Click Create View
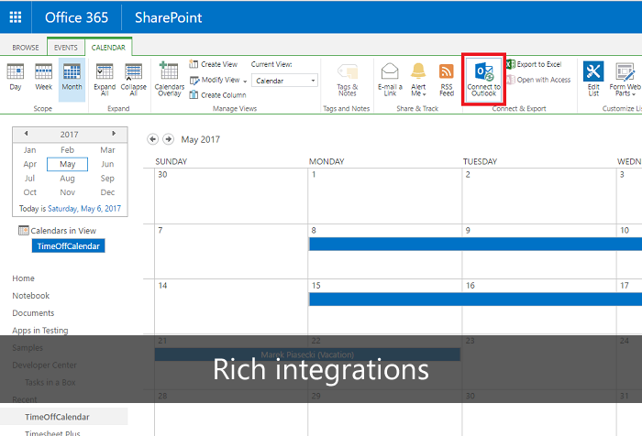This screenshot has width=642, height=436. pos(214,64)
